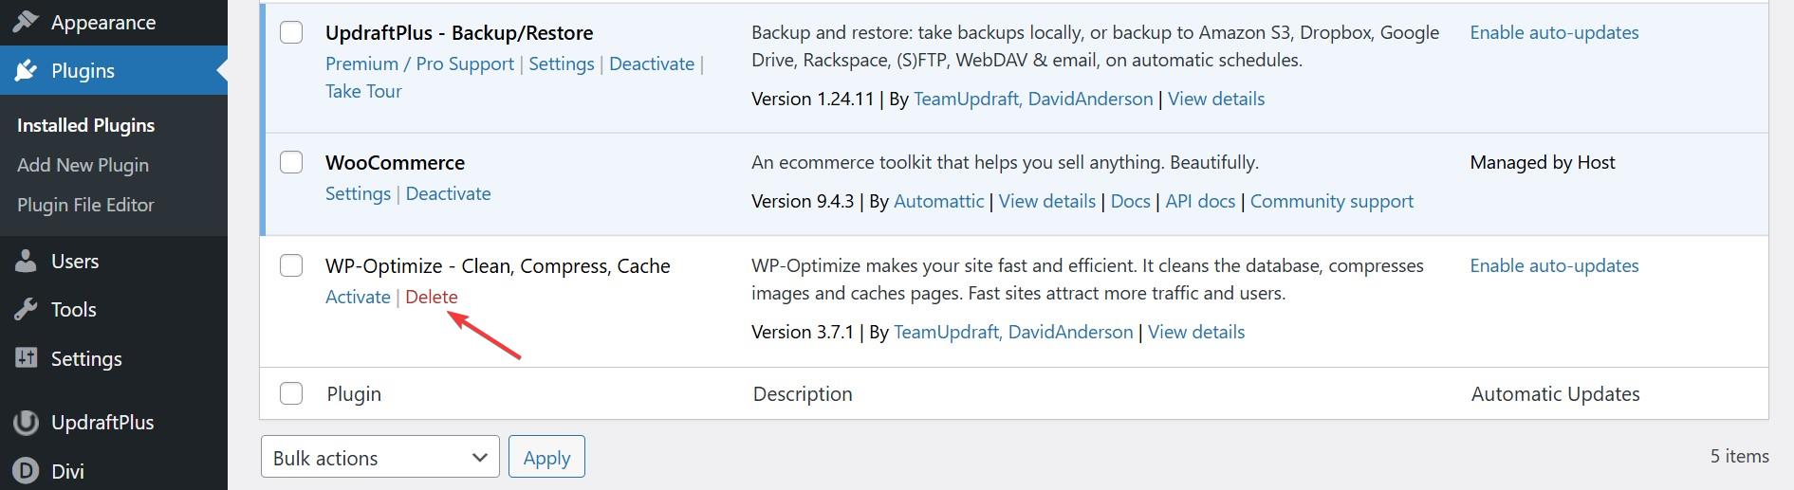
Task: Click the WP-Optimize - Clean, Compress, Cache title
Action: coord(497,265)
